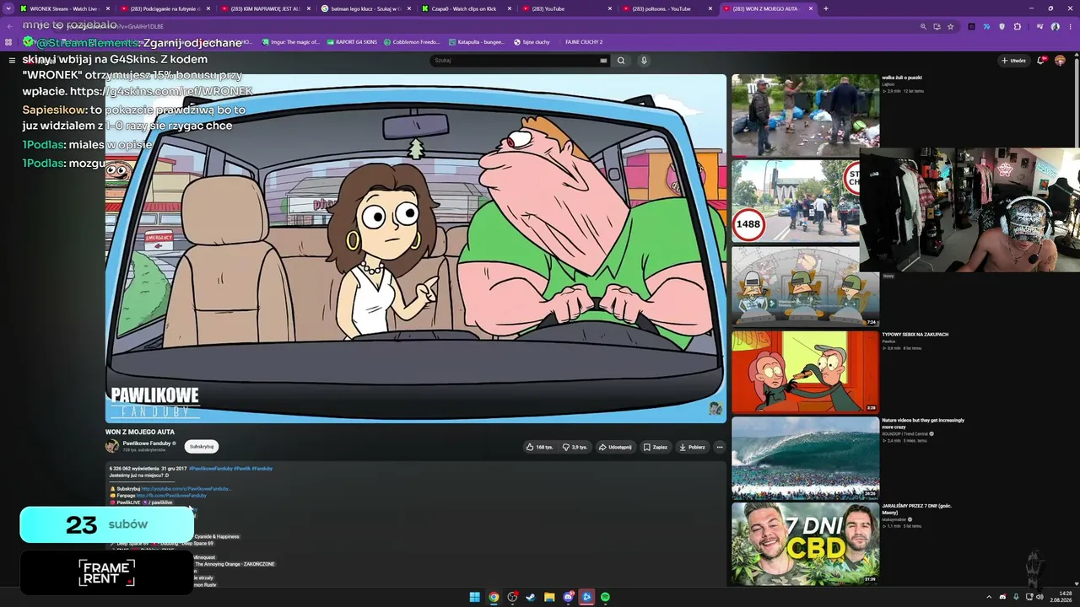Like the video with thumbs up

[540, 447]
